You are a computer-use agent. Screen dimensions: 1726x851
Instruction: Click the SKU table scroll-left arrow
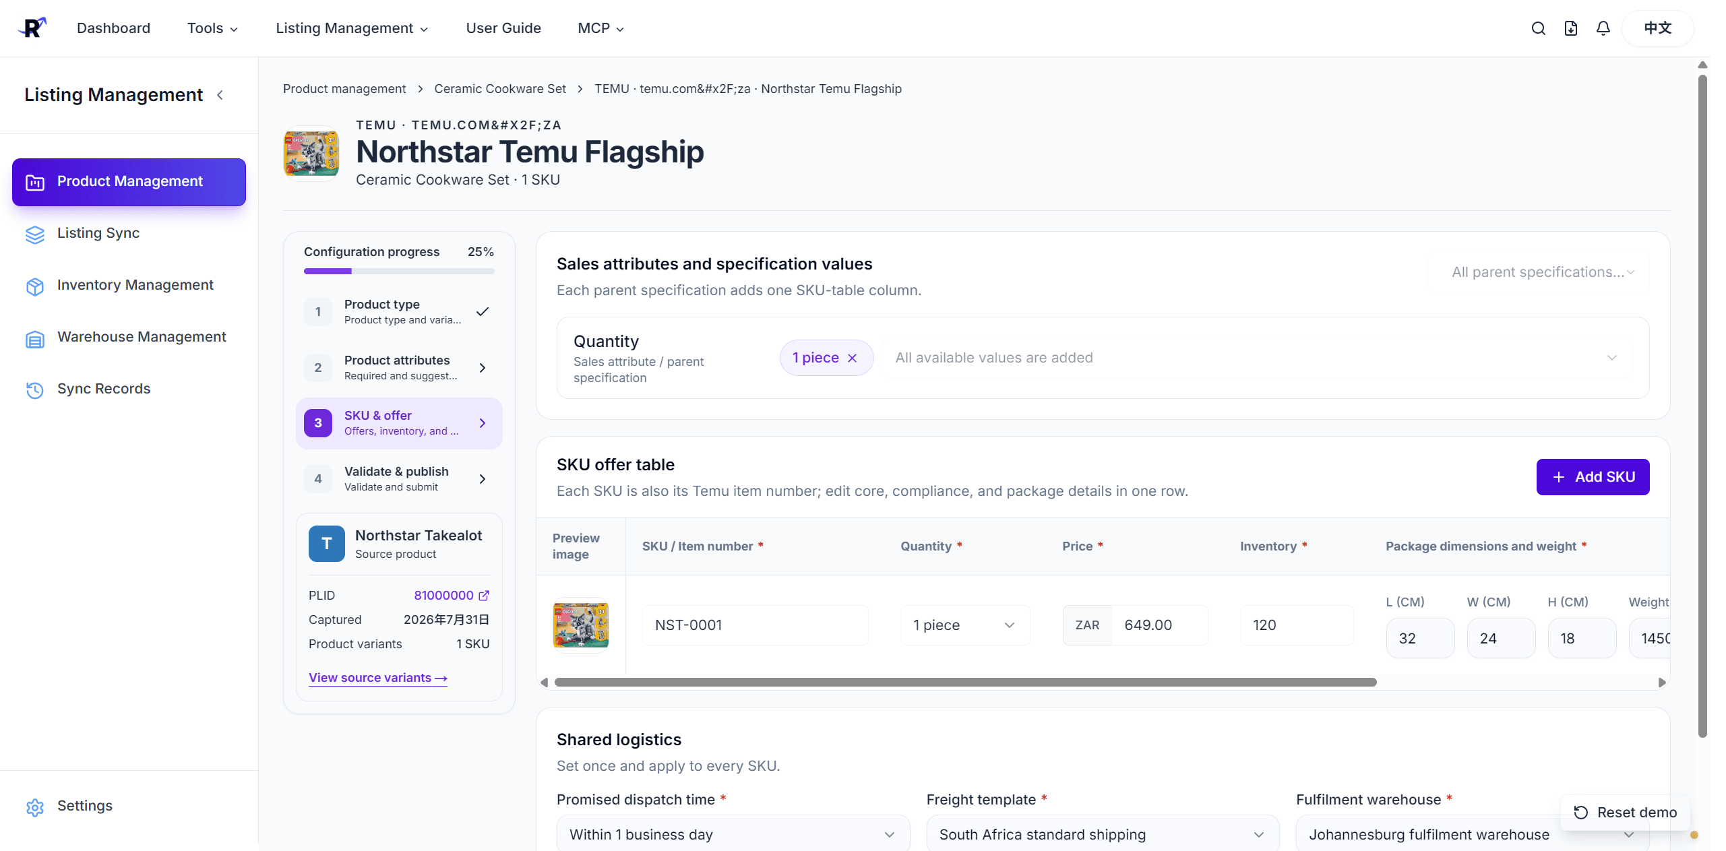(544, 683)
